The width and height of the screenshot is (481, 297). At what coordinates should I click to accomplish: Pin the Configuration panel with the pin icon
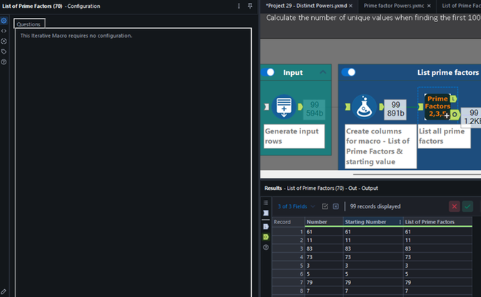coord(250,6)
